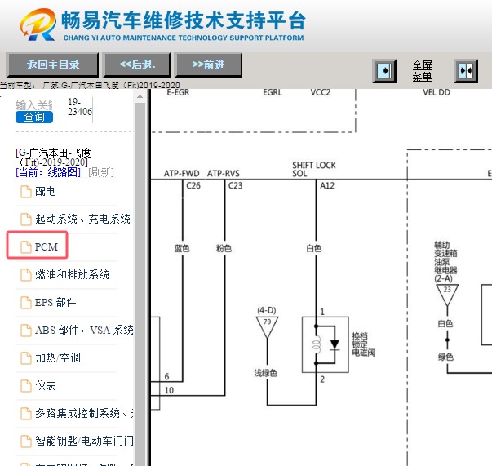492x466 pixels.
Task: Click the document icon beside 配电
Action: (x=26, y=192)
